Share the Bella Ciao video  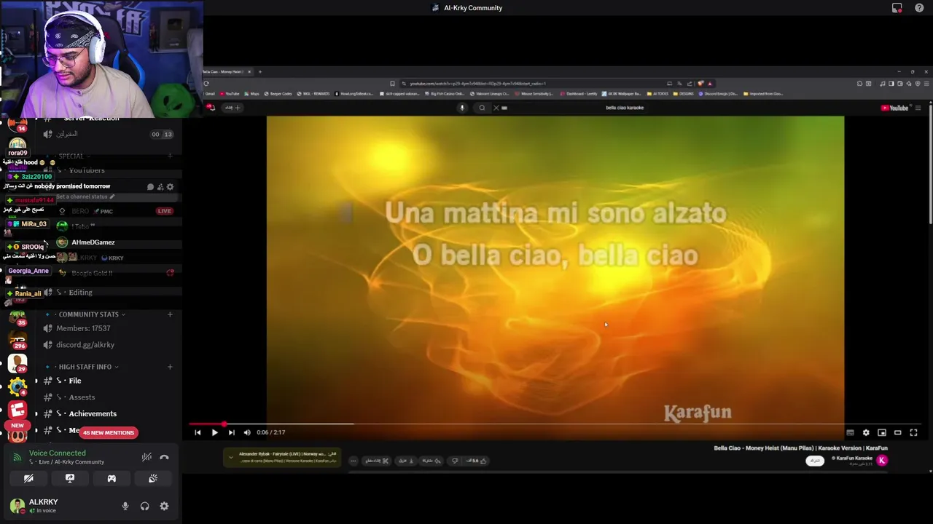pos(432,461)
